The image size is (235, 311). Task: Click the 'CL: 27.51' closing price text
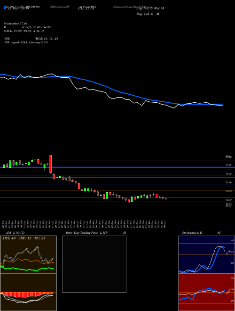(x=87, y=8)
